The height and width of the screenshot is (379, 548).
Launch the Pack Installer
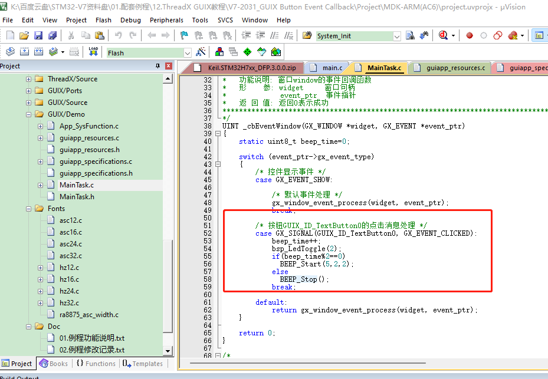(x=276, y=52)
